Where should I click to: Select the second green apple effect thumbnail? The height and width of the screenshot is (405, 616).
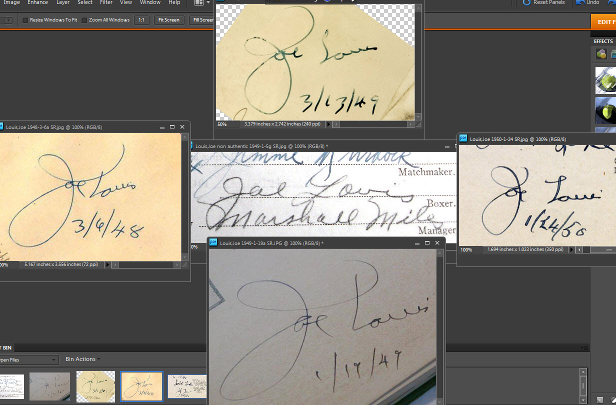(605, 110)
